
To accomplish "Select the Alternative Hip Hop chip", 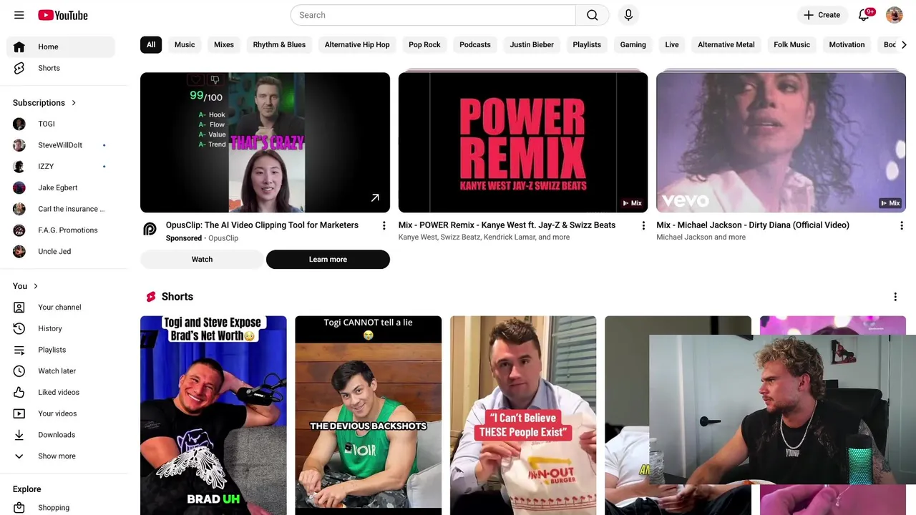I will pyautogui.click(x=357, y=44).
